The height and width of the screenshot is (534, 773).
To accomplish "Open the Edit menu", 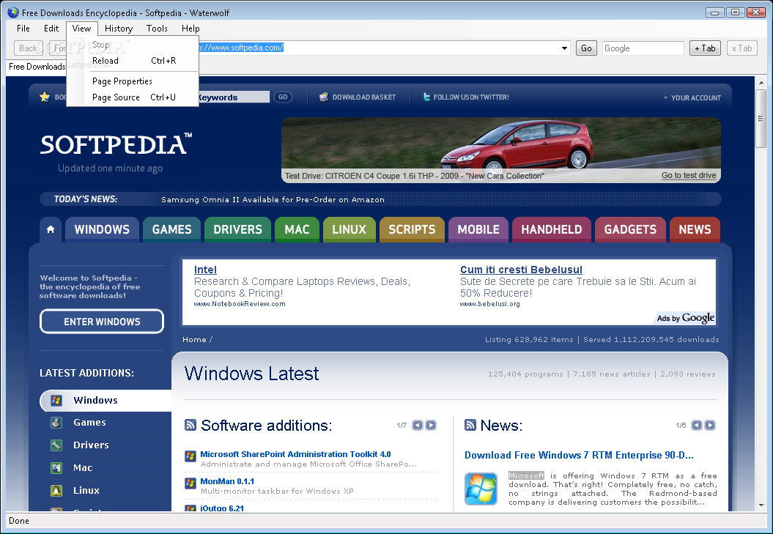I will [51, 29].
